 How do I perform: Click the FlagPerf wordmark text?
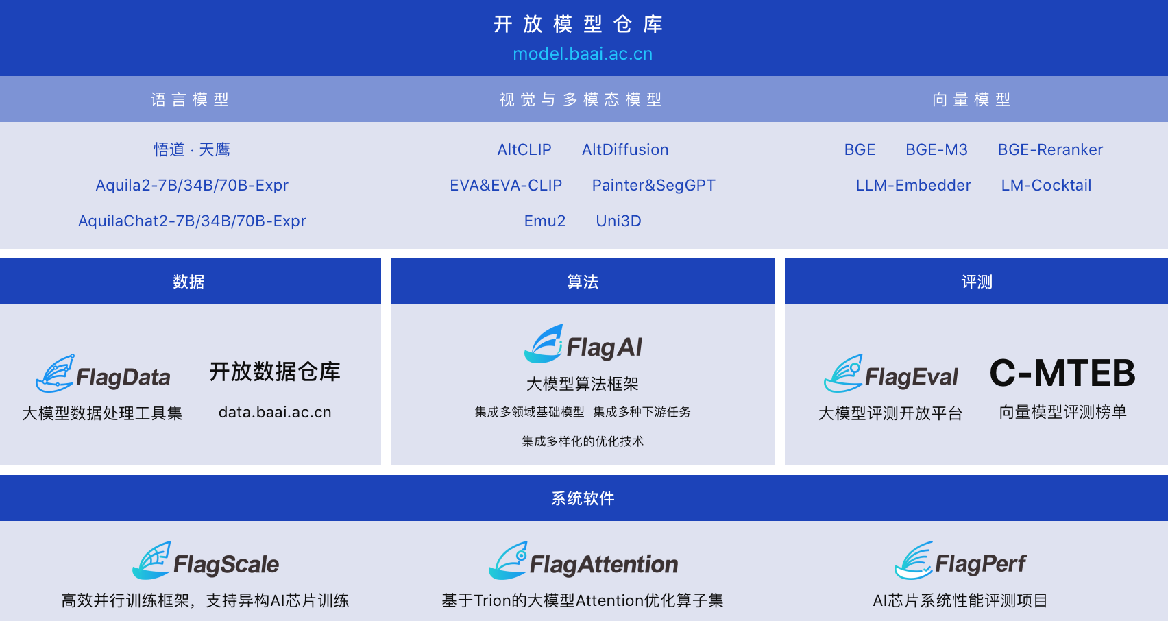coord(981,563)
